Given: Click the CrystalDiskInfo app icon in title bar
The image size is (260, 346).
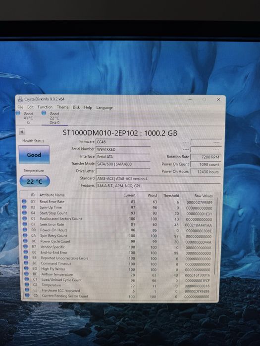Looking at the screenshot, I should (20, 99).
